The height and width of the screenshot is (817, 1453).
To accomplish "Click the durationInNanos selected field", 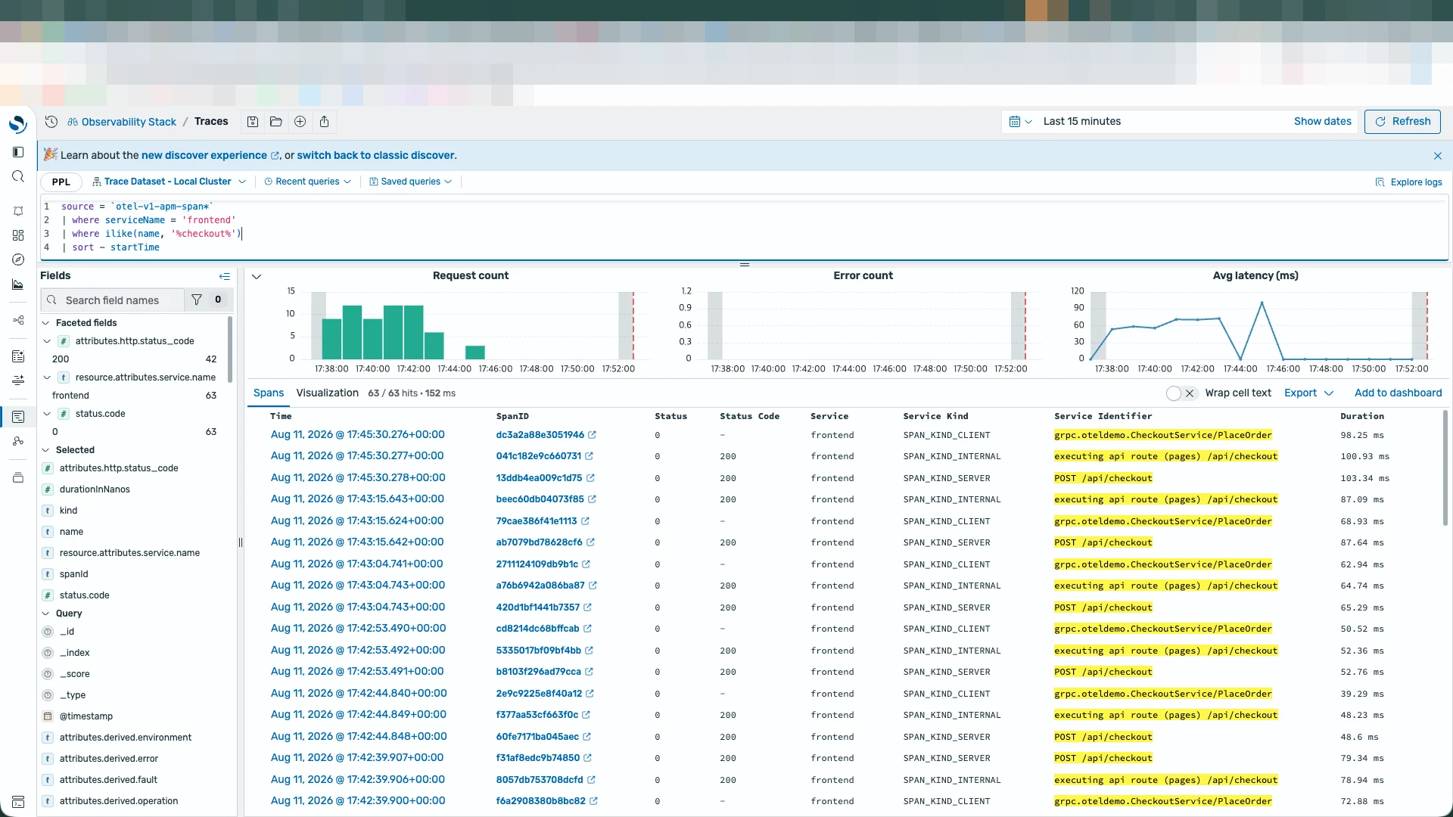I will (95, 489).
